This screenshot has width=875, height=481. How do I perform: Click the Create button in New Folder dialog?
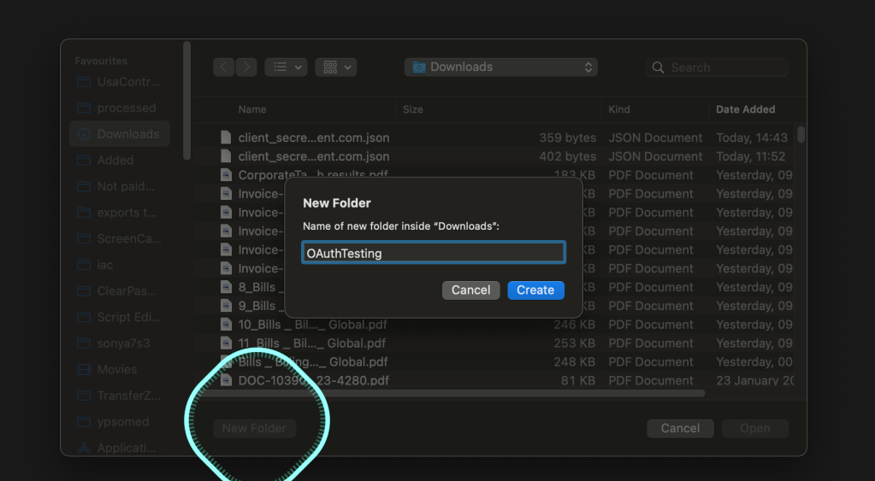tap(535, 290)
